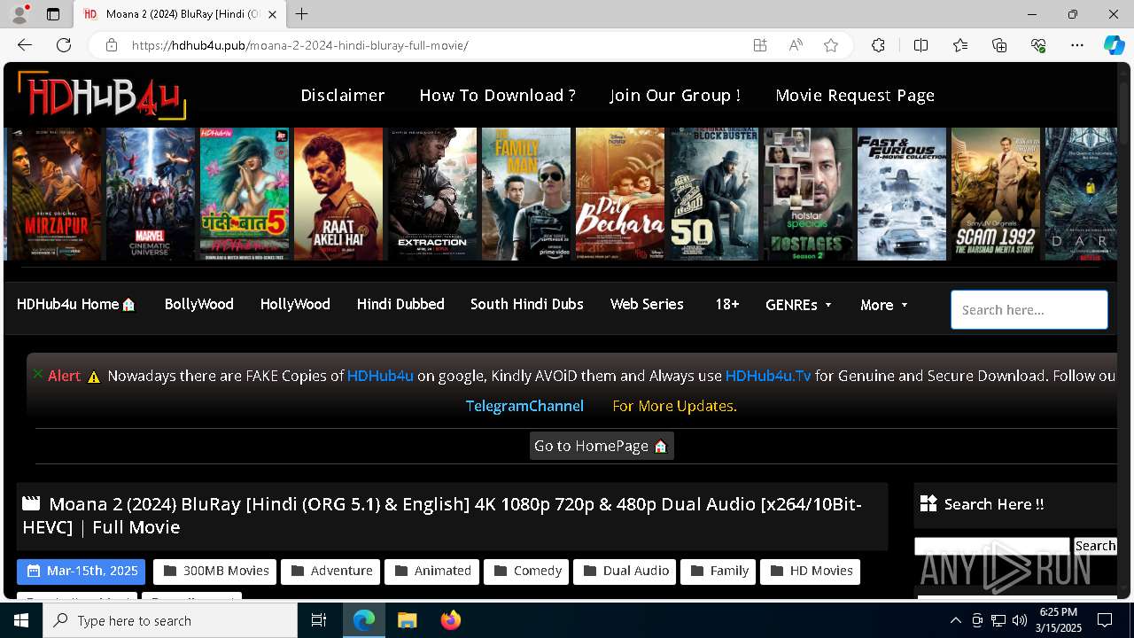Expand the GENREs dropdown menu
This screenshot has height=638, width=1134.
coord(799,305)
